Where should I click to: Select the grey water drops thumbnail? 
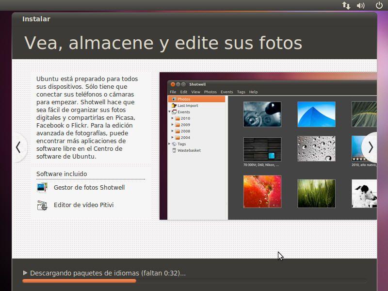(x=316, y=148)
